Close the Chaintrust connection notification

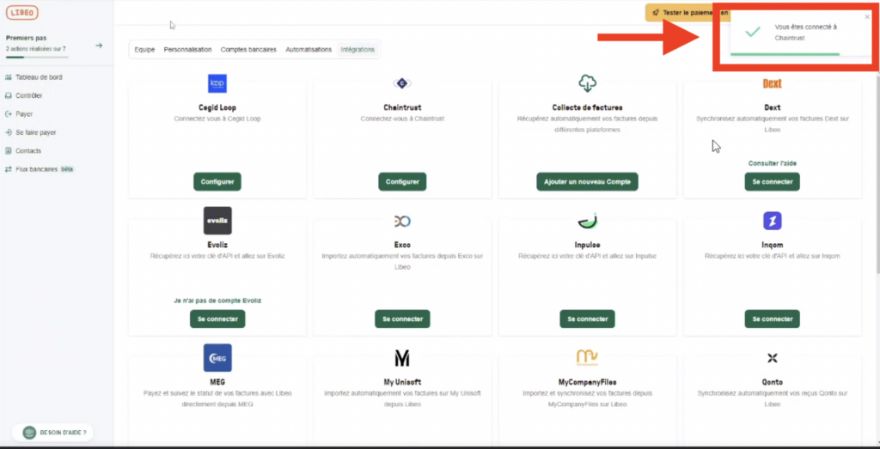coord(867,17)
